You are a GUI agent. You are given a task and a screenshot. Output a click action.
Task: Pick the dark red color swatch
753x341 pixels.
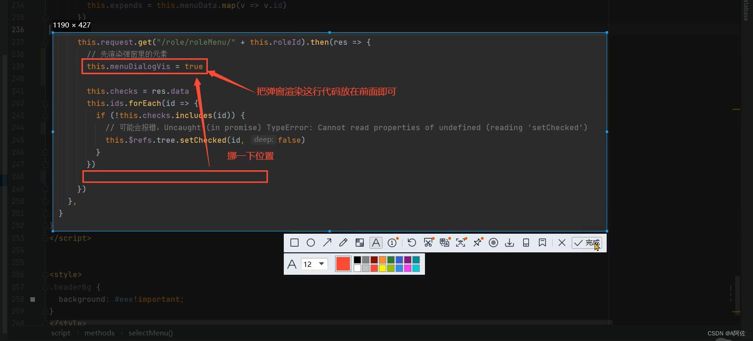(x=374, y=260)
